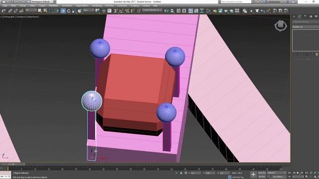The image size is (319, 179).
Task: Open Material Editor icon
Action: point(208,11)
